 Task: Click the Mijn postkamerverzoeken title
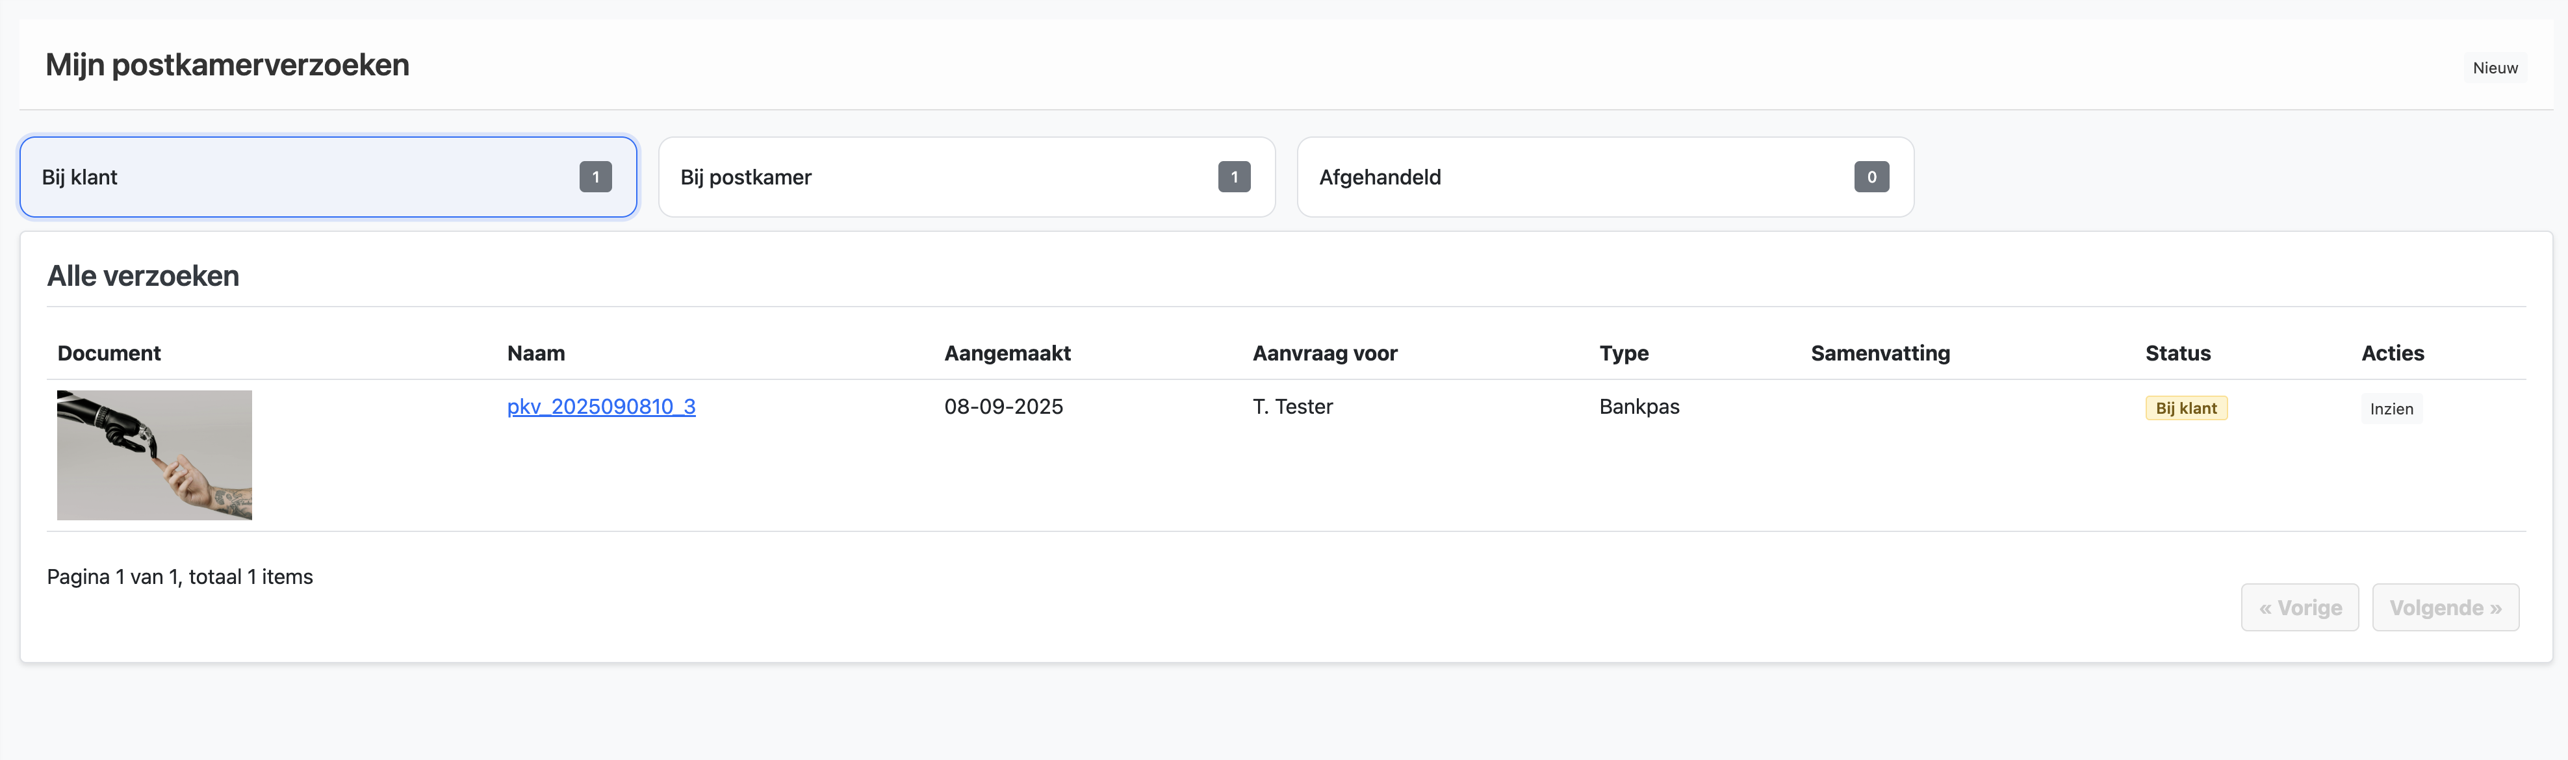tap(227, 65)
